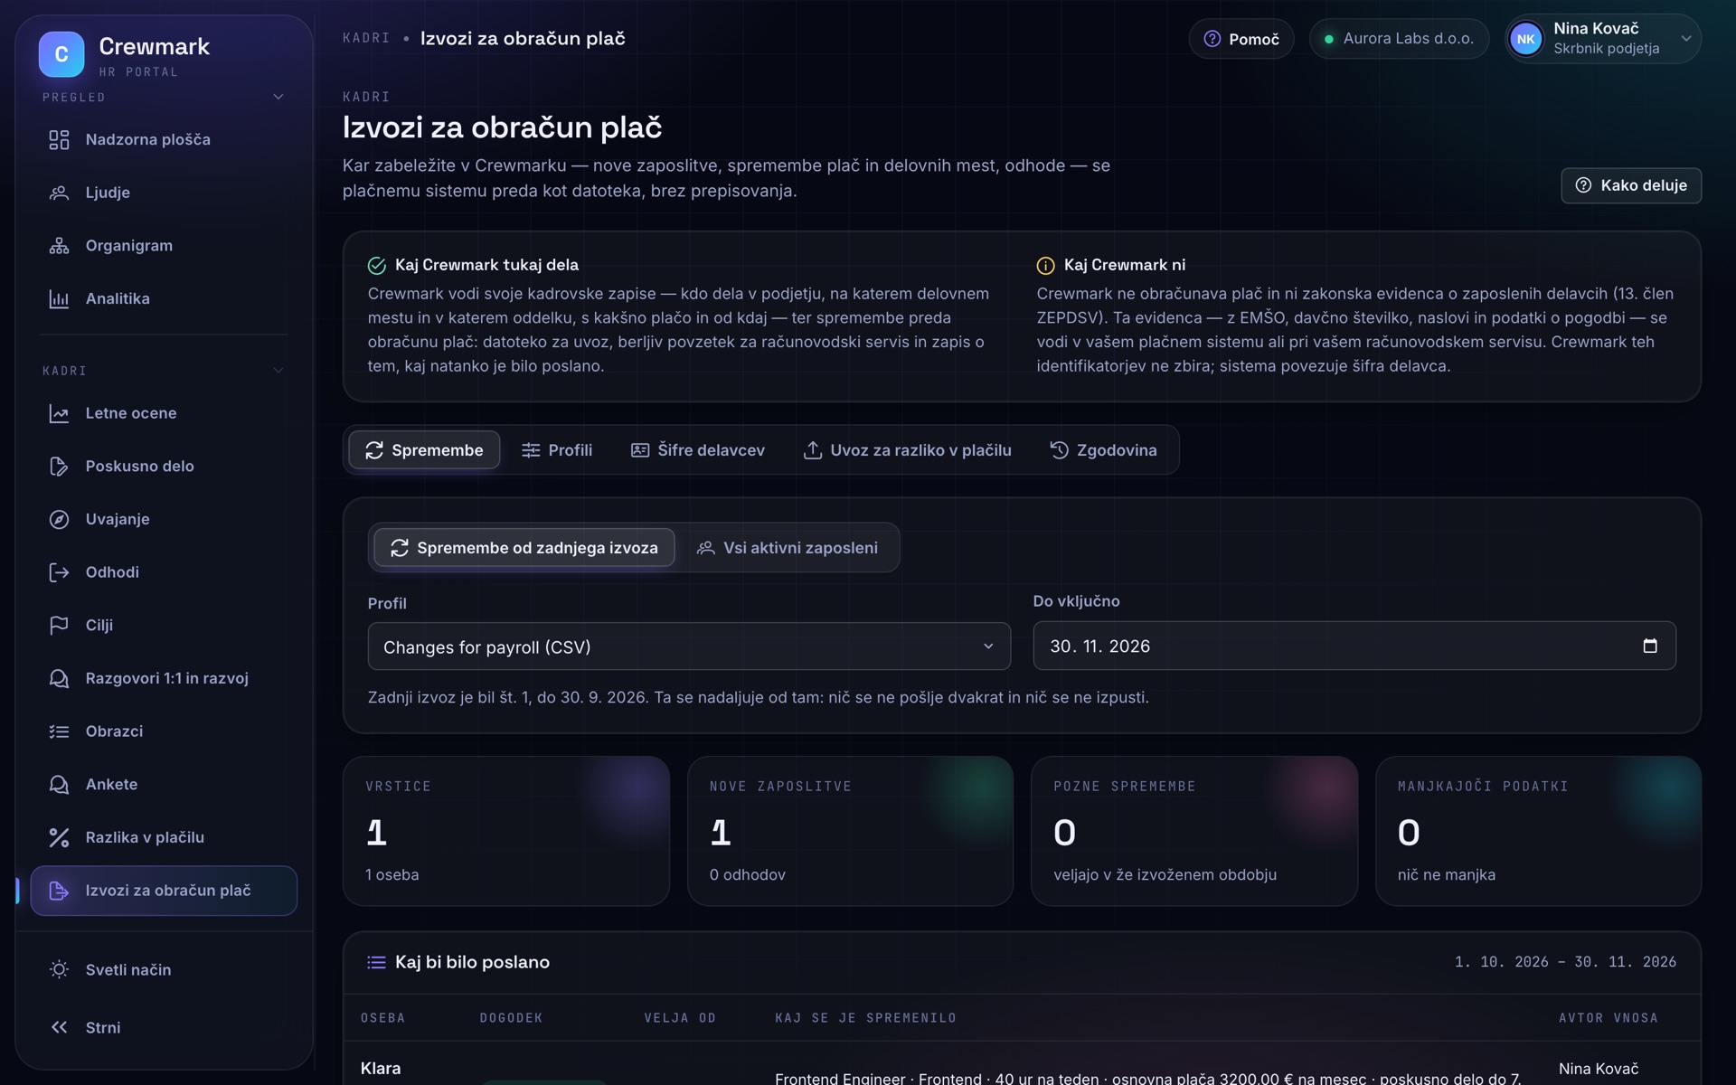Viewport: 1736px width, 1085px height.
Task: Switch to Svetli način light mode
Action: click(x=164, y=969)
